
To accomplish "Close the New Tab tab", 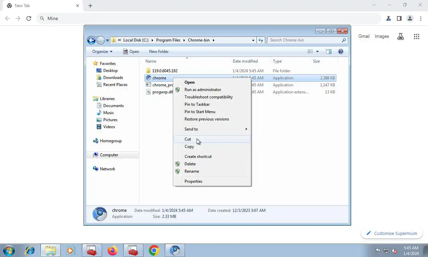I will 78,6.
